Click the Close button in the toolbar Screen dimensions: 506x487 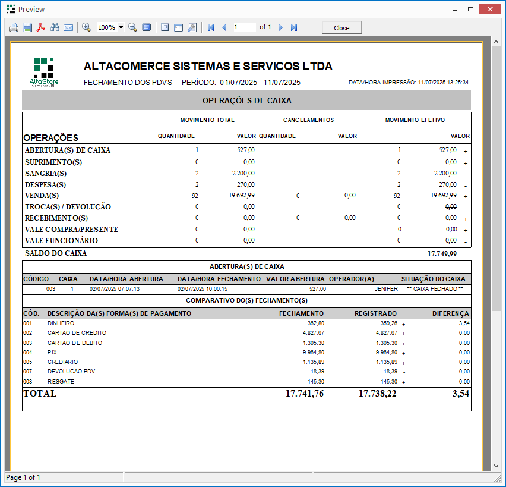pos(341,28)
